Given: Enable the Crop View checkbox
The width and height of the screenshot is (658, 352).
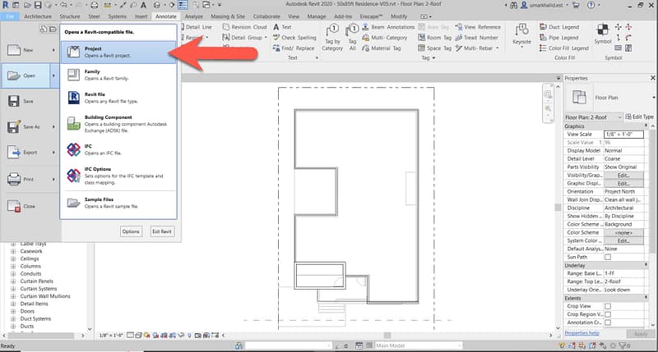Looking at the screenshot, I should [x=608, y=305].
